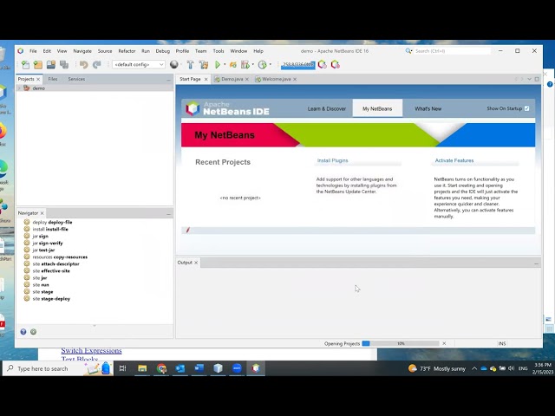Viewport: 555px width, 416px height.
Task: Click the Search (Ctrl+I) input field
Action: tap(453, 51)
